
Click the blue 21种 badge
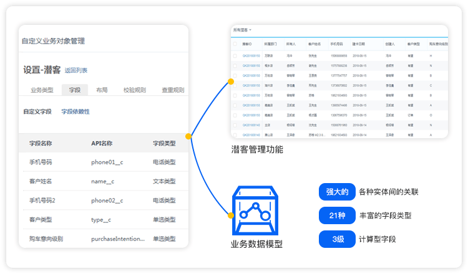point(336,215)
